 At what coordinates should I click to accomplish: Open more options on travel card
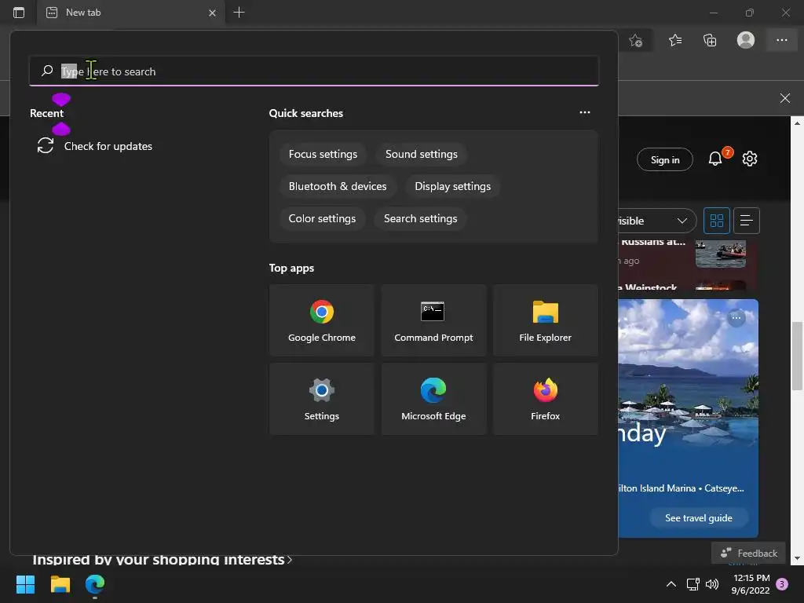point(736,318)
